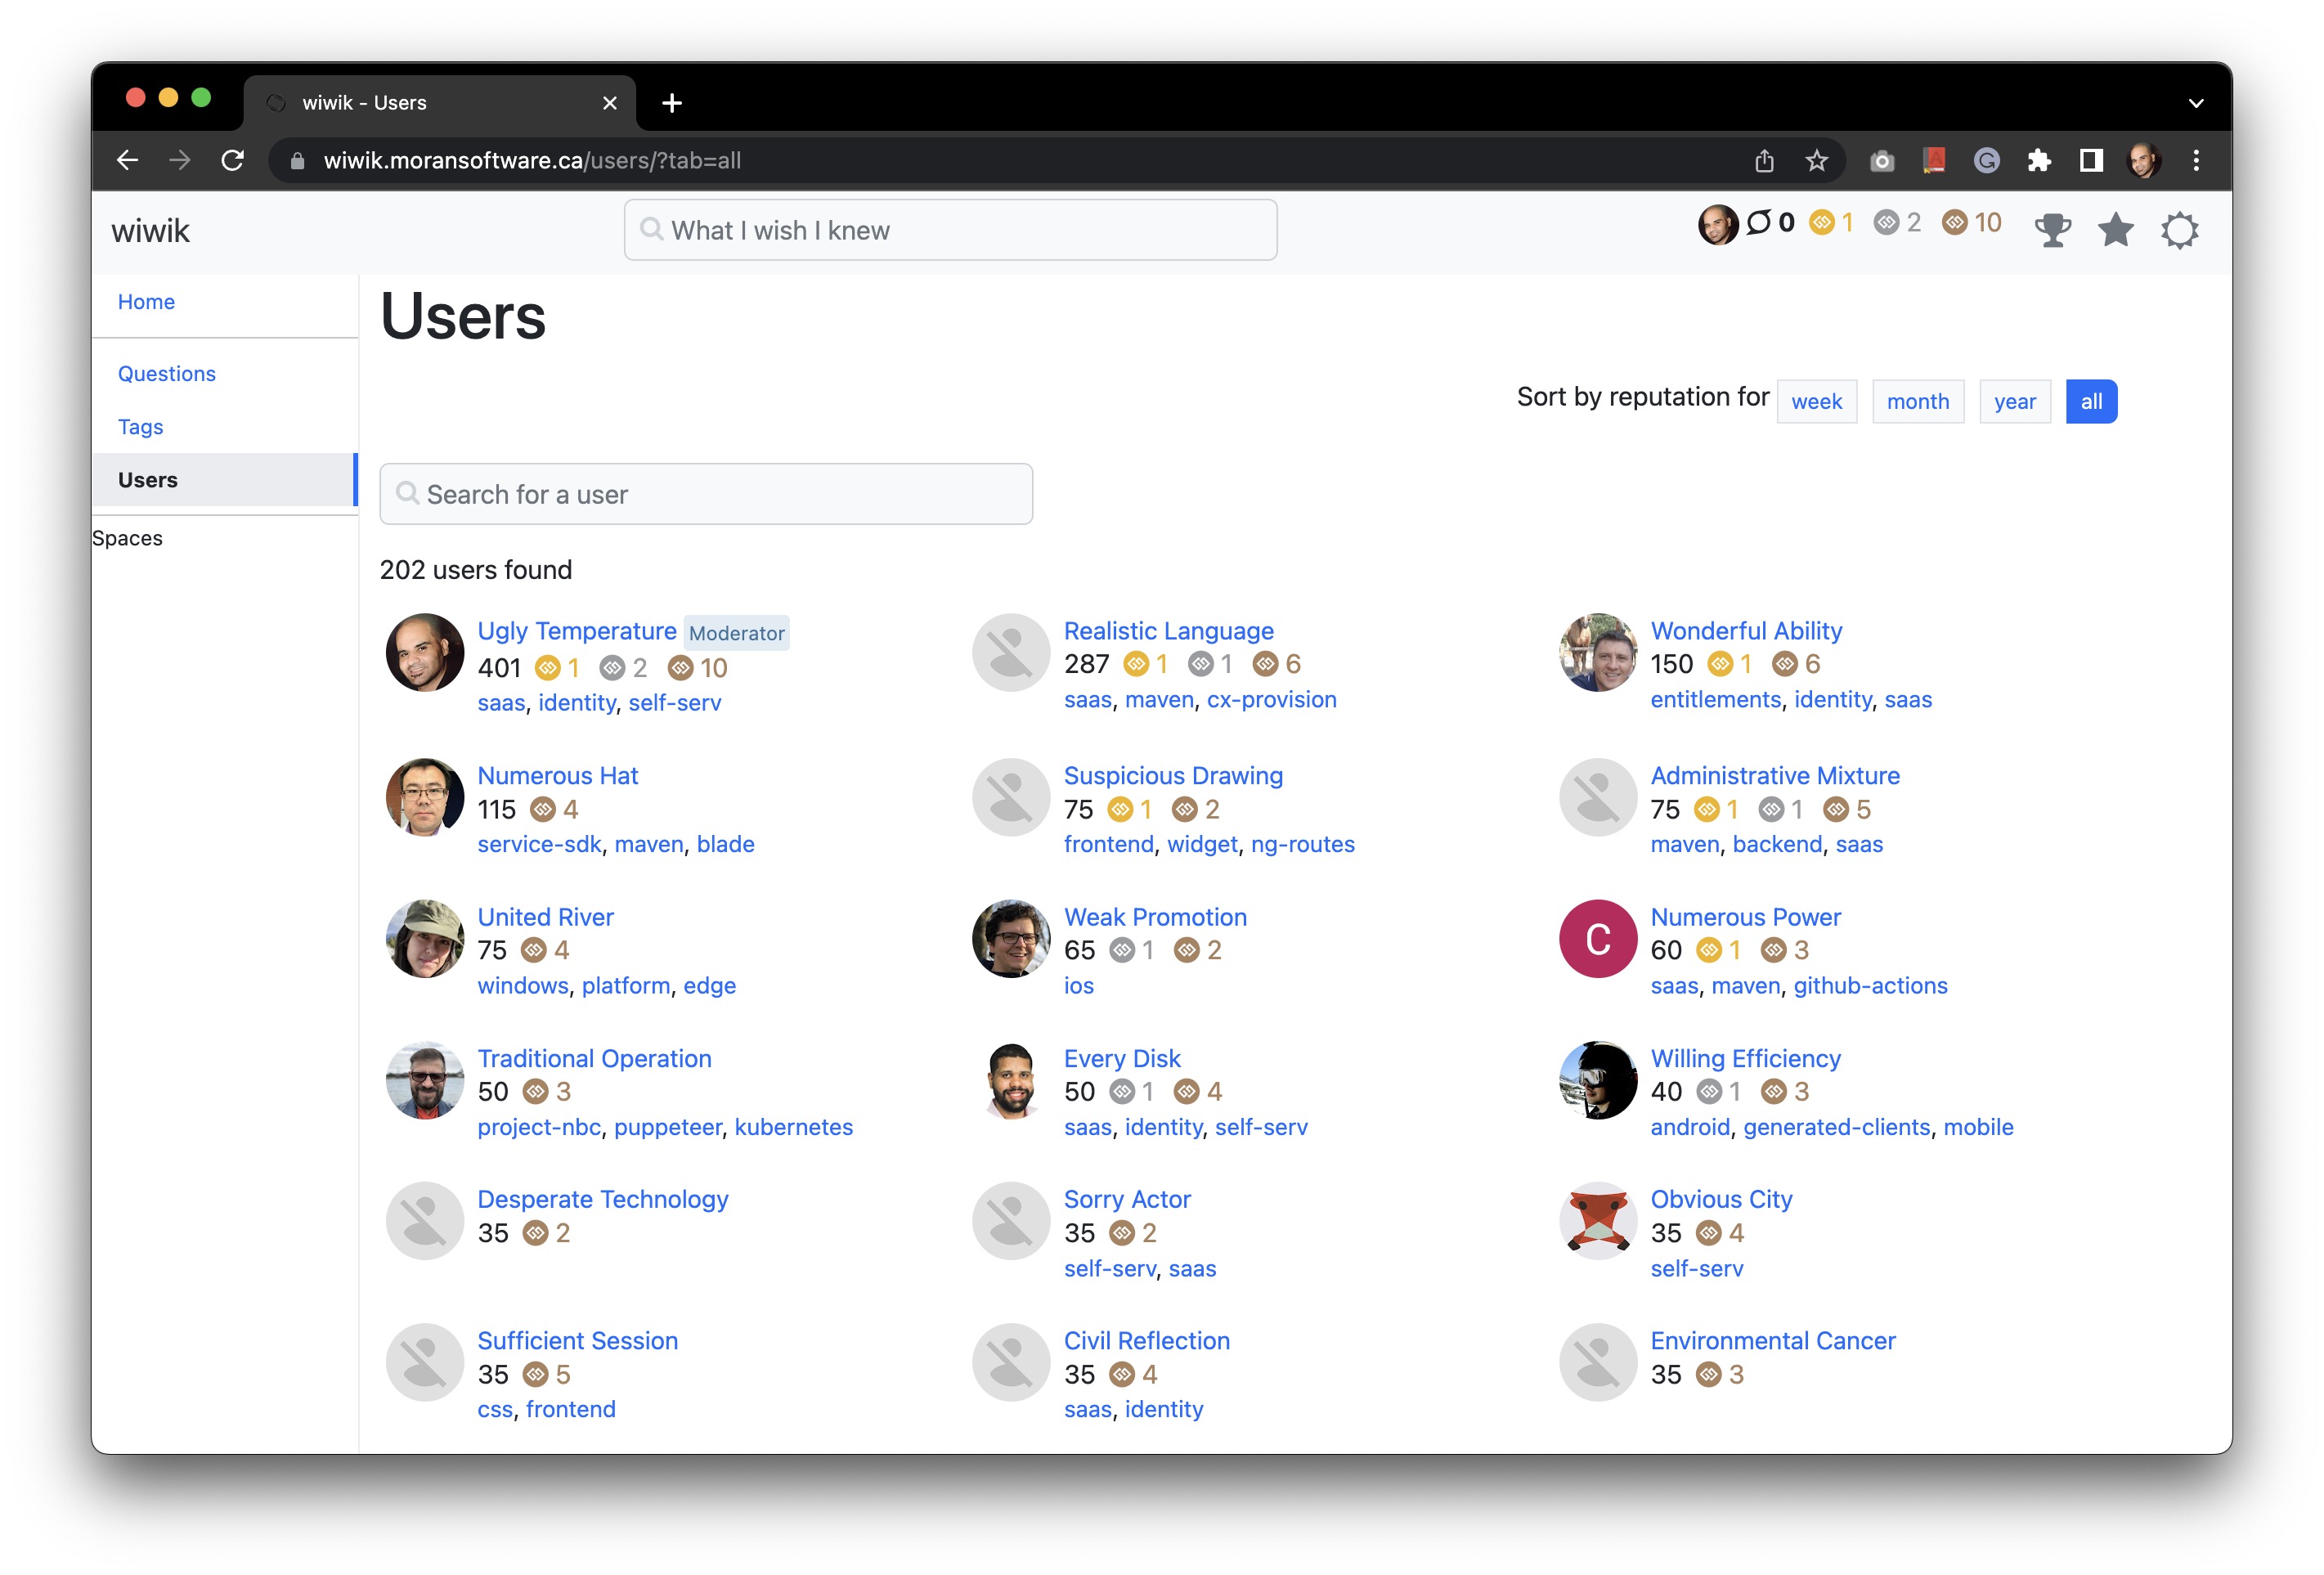Open the trophy badges icon
2324x1575 pixels.
[x=2052, y=231]
